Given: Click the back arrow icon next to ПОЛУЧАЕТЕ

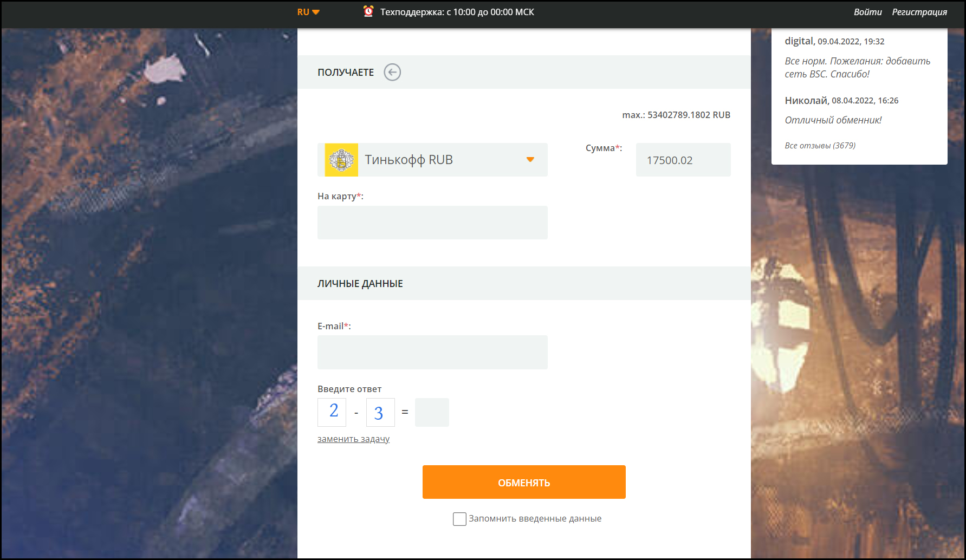Looking at the screenshot, I should [392, 72].
